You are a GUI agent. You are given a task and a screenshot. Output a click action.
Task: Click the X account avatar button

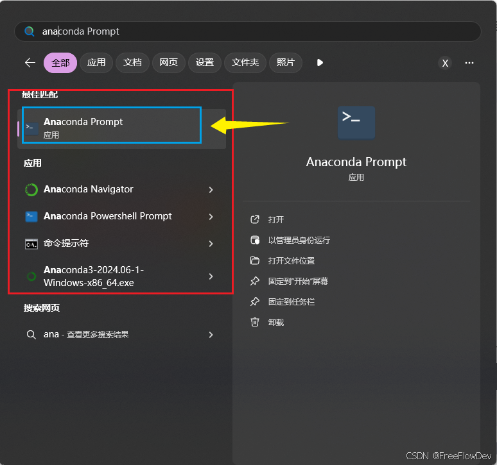pos(445,63)
